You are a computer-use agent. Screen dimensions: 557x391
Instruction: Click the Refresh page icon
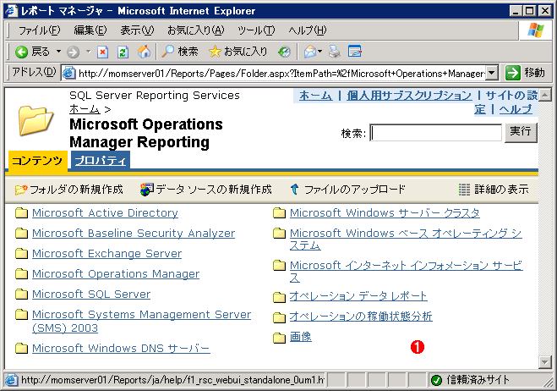point(123,52)
